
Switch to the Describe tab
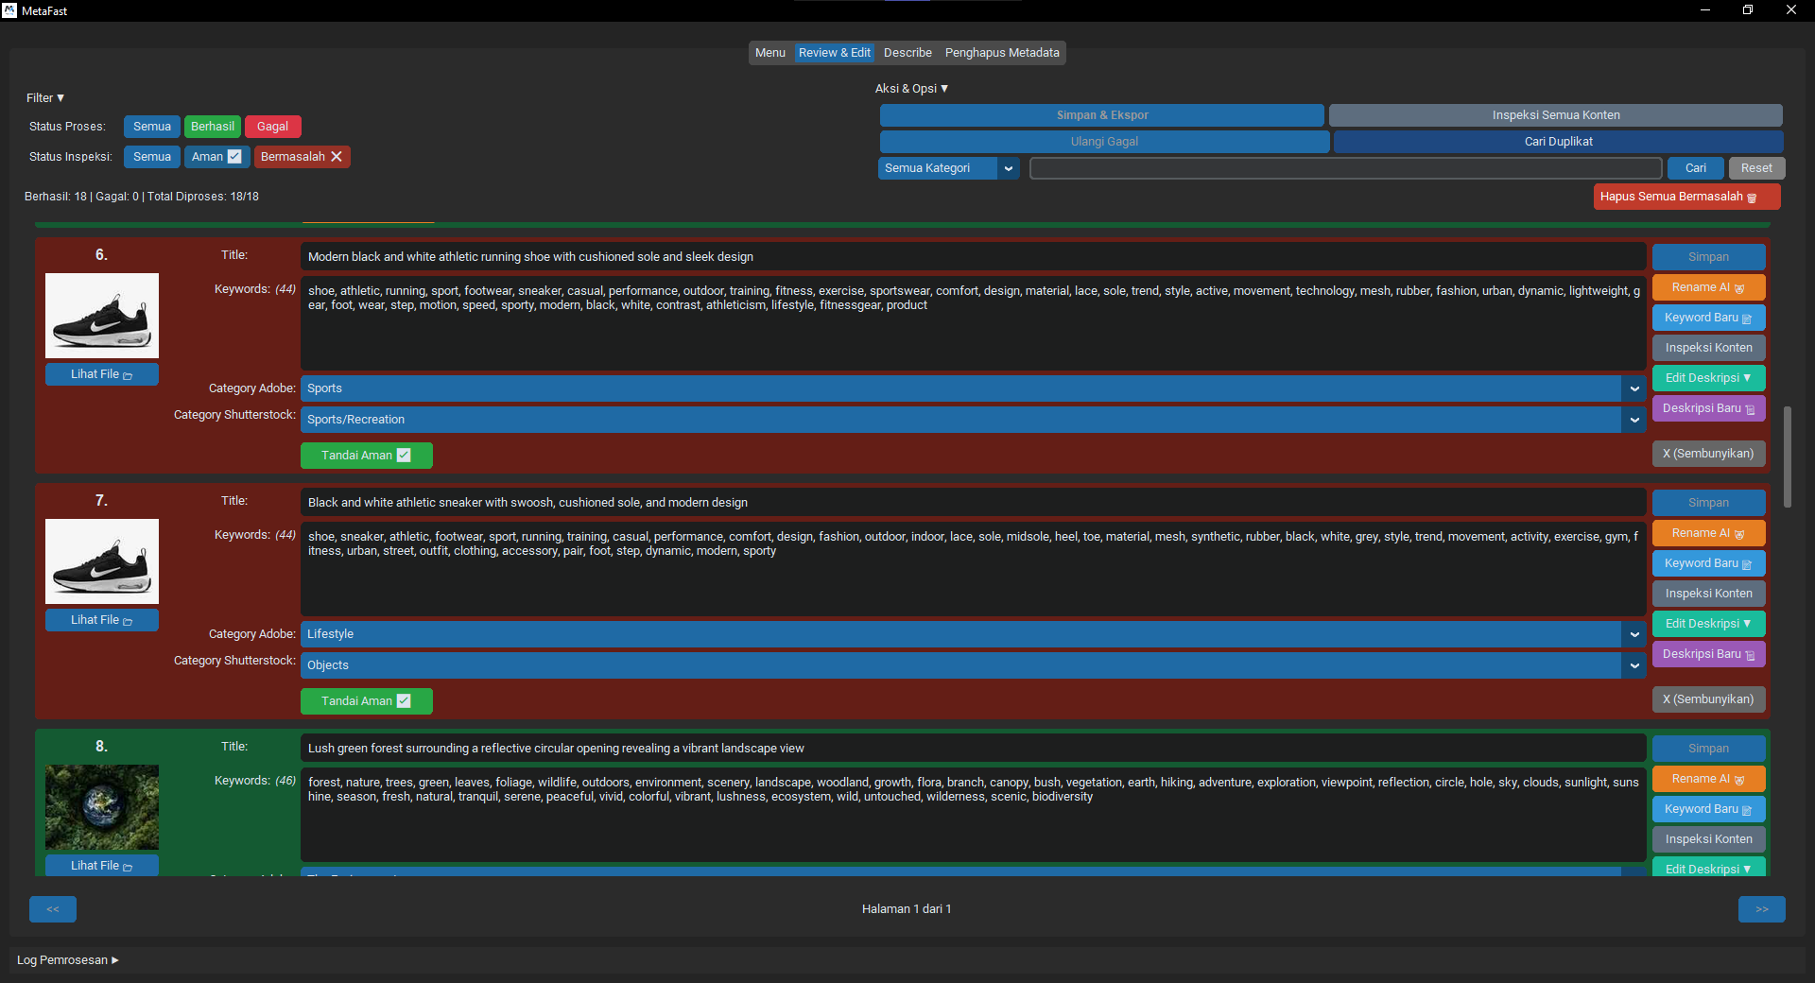[907, 53]
